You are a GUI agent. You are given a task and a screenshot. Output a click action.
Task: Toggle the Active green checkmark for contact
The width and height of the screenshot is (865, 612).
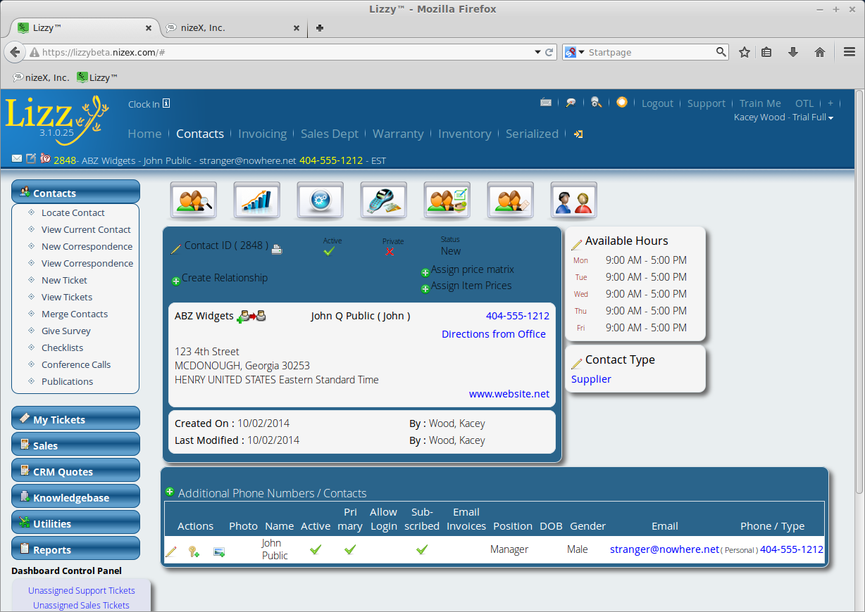329,251
